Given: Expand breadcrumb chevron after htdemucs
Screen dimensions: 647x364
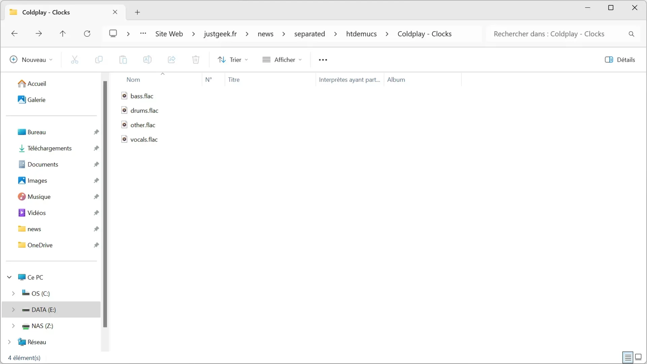Looking at the screenshot, I should pyautogui.click(x=387, y=34).
